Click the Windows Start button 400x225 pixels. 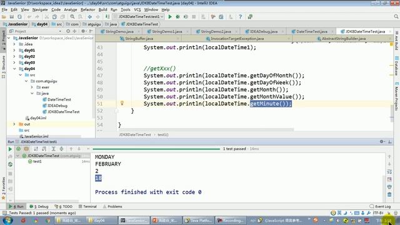(7, 221)
